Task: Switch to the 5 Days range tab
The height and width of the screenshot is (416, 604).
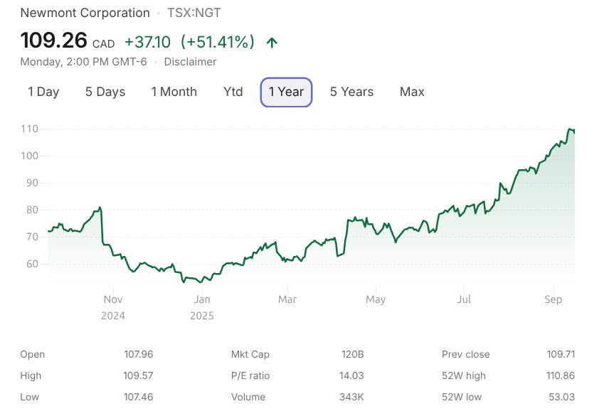Action: (105, 92)
